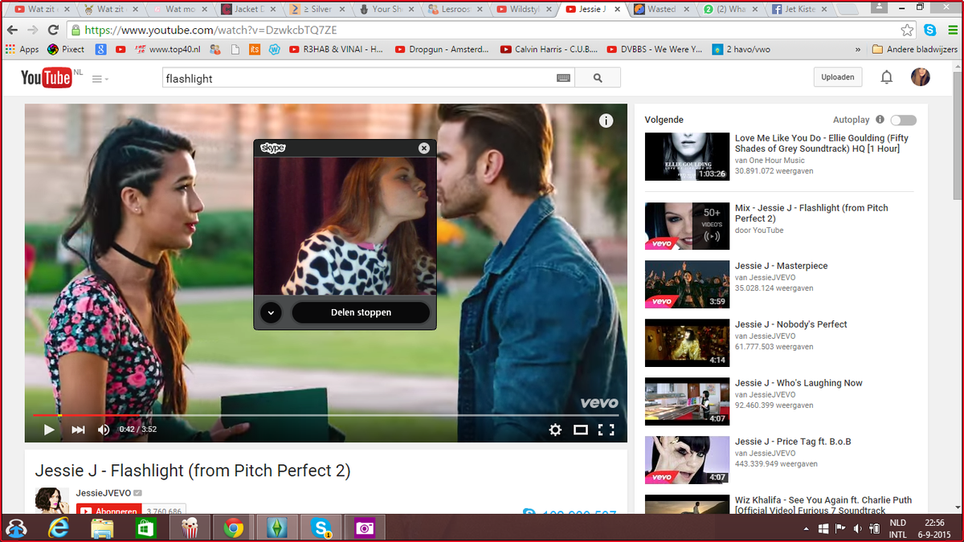Open the Calvin Harris bookmark

click(549, 49)
